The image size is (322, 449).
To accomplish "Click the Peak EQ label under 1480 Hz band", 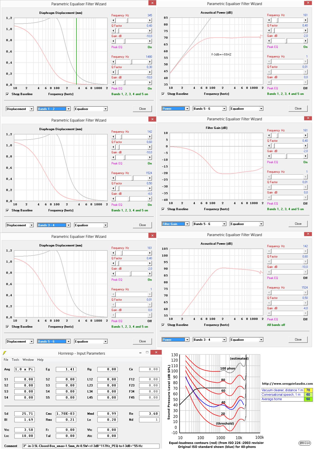I will click(117, 89).
